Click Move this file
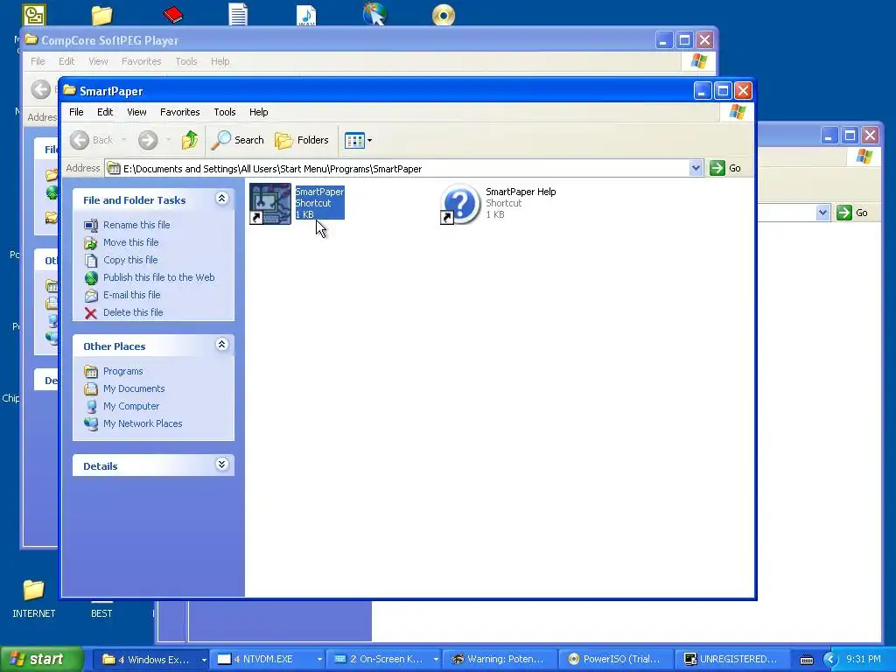The width and height of the screenshot is (896, 672). coord(131,242)
